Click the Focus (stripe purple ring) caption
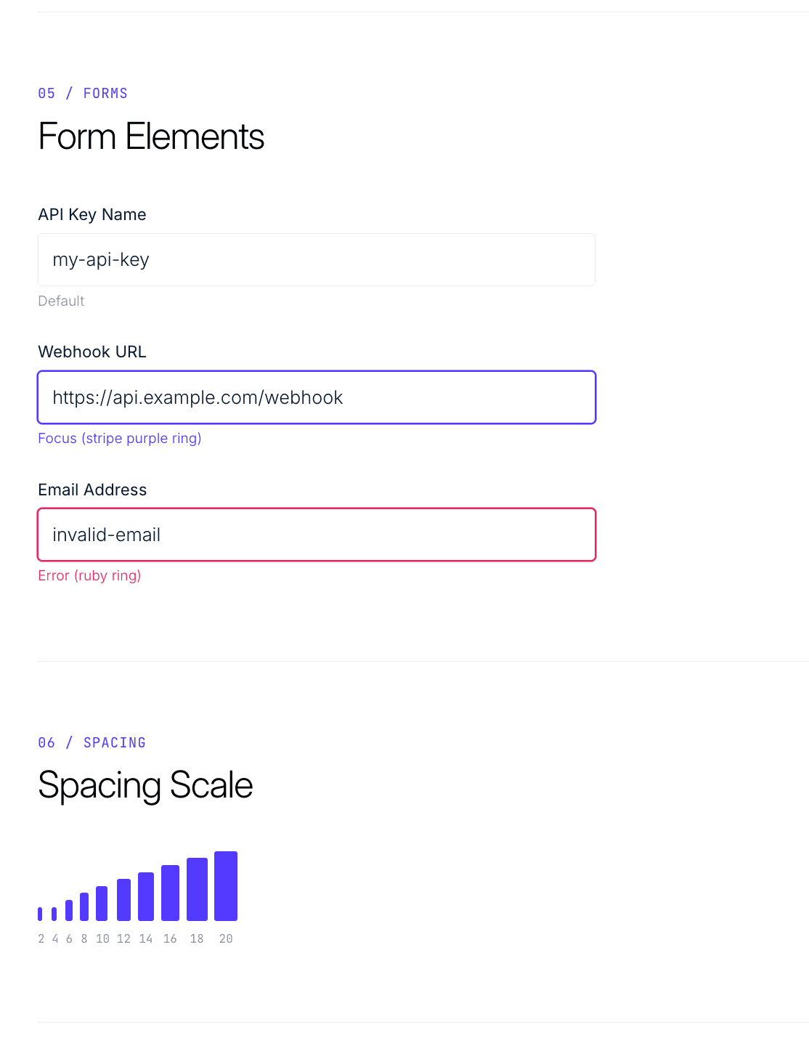809x1059 pixels. (x=119, y=438)
